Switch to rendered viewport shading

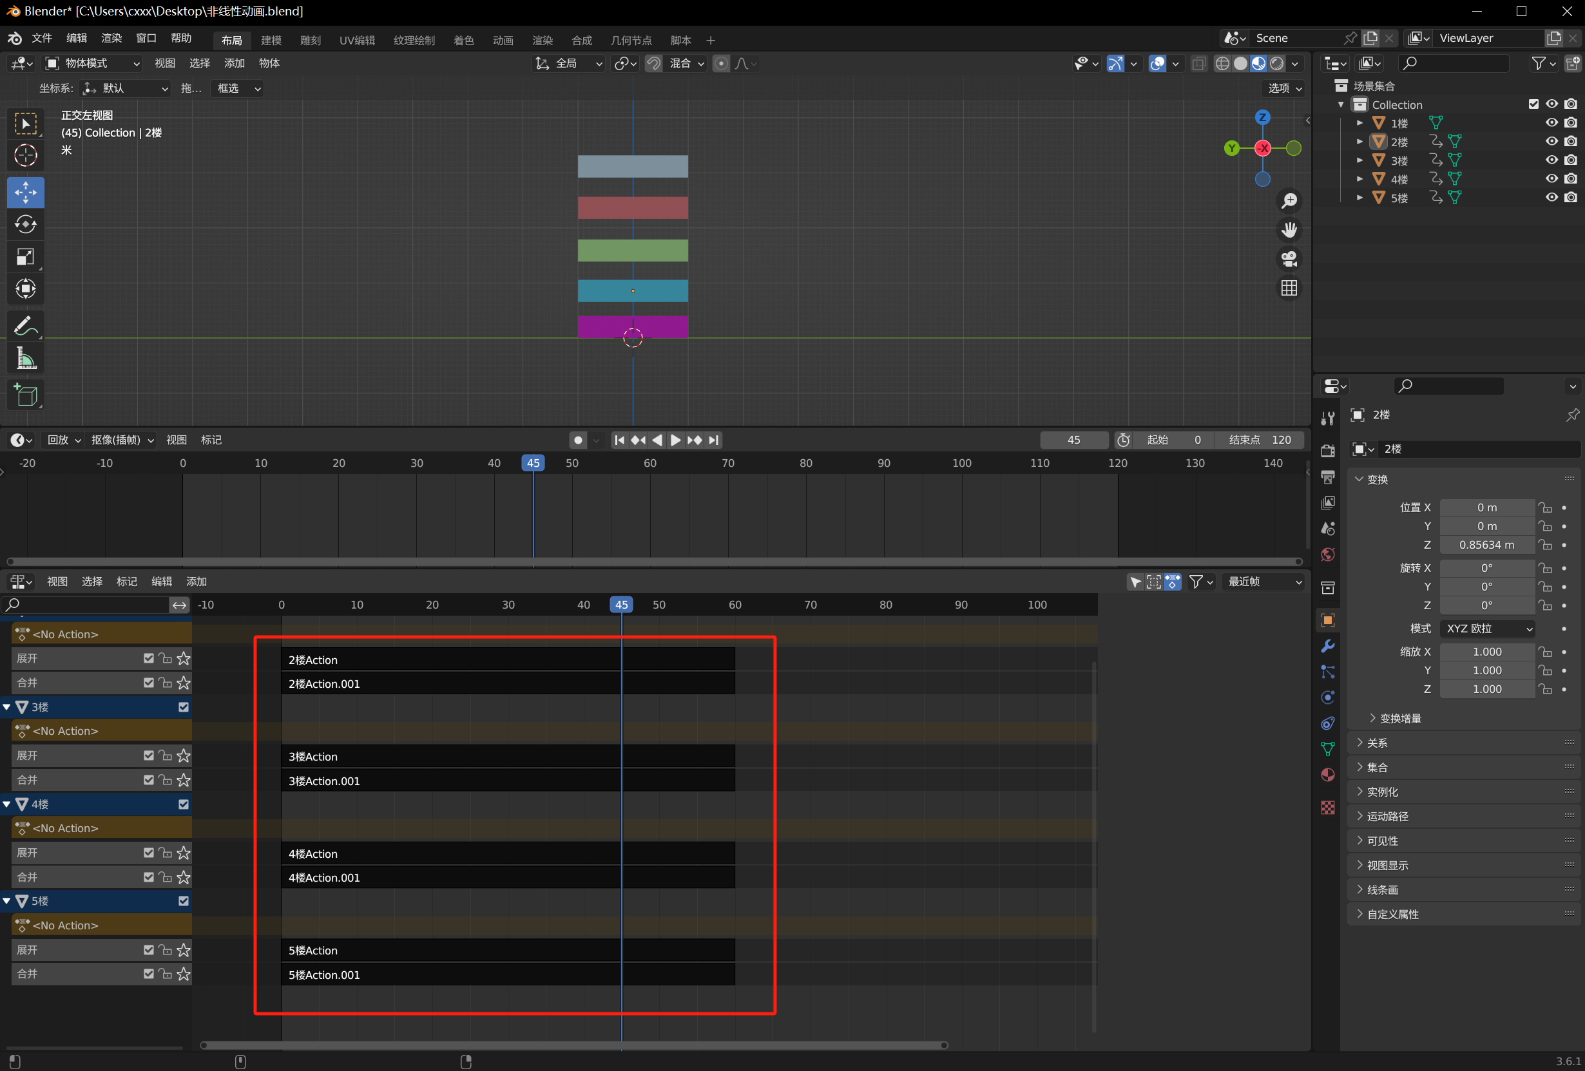tap(1277, 63)
